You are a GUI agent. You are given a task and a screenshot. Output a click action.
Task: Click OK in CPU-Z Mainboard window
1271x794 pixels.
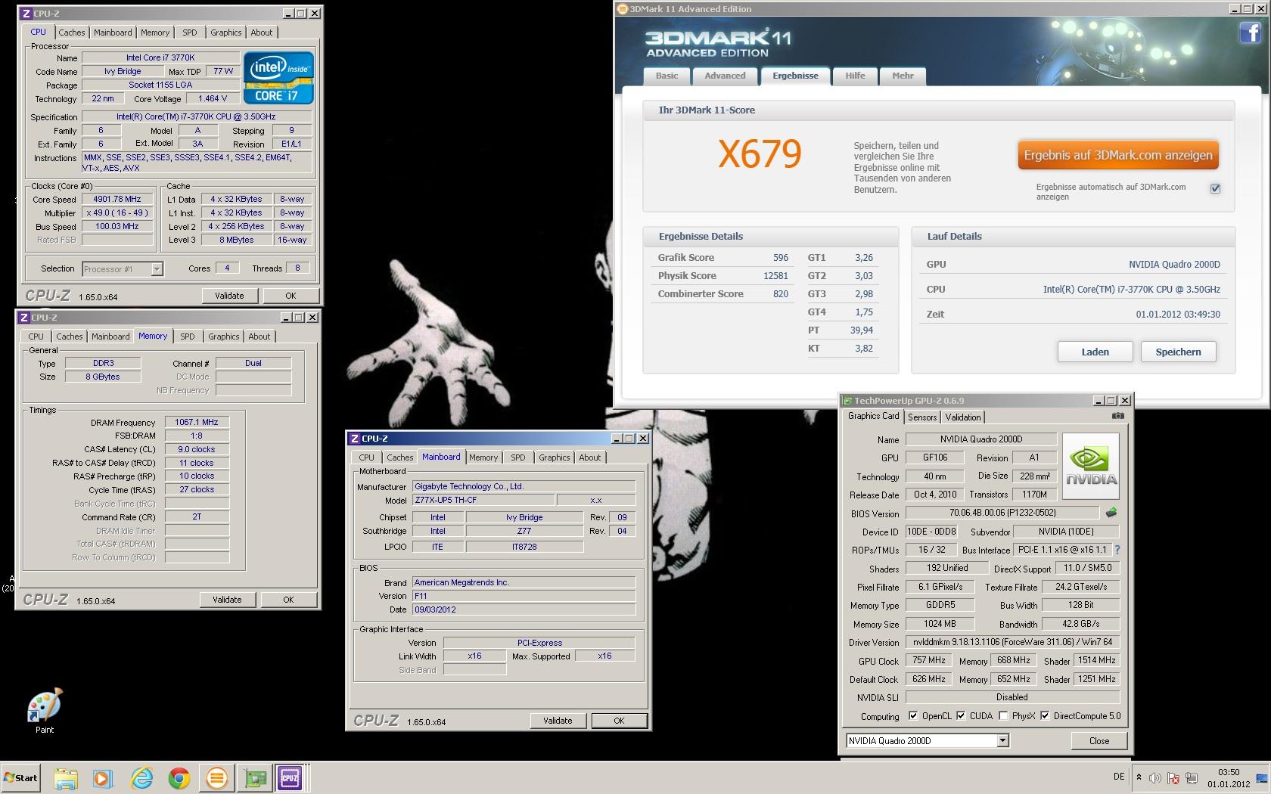[x=619, y=721]
